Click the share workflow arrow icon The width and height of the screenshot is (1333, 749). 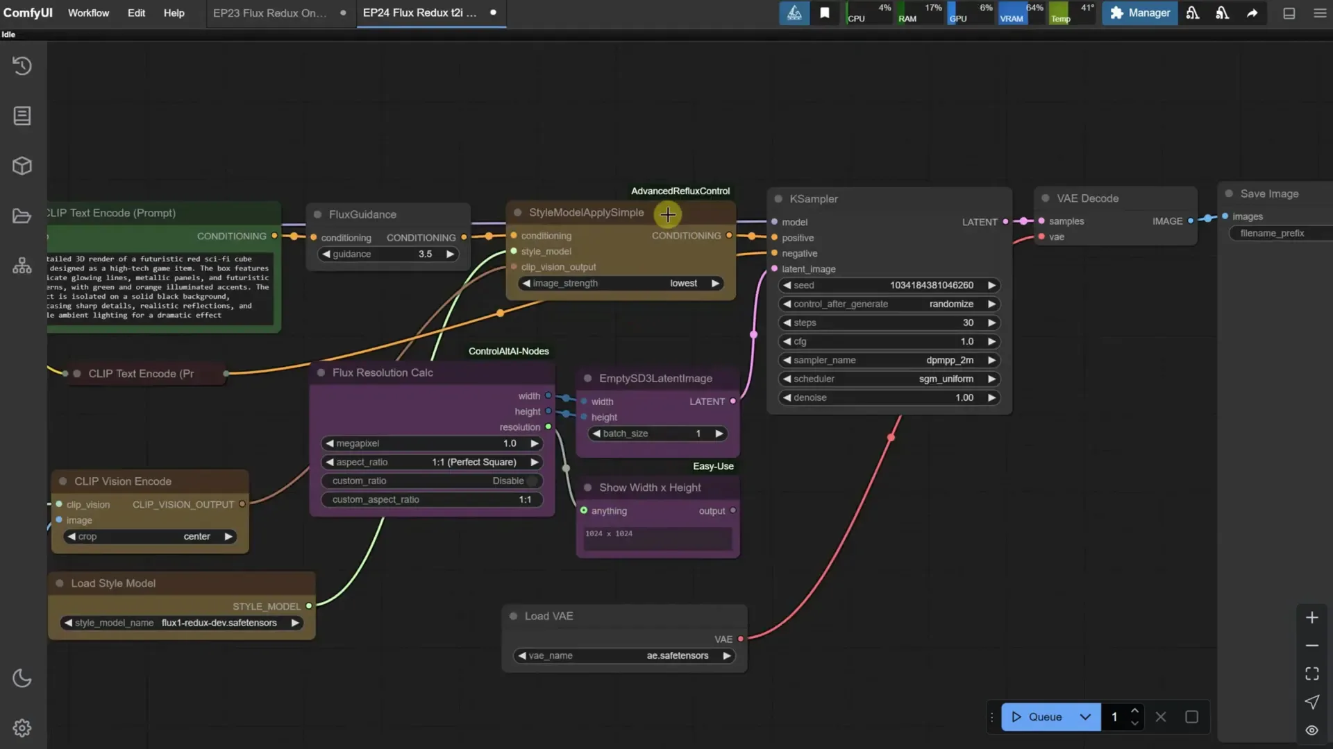point(1251,12)
